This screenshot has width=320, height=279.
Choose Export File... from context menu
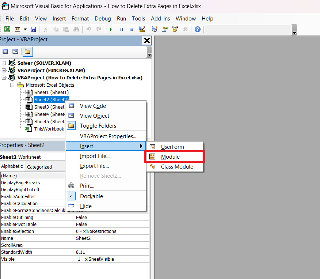106,166
